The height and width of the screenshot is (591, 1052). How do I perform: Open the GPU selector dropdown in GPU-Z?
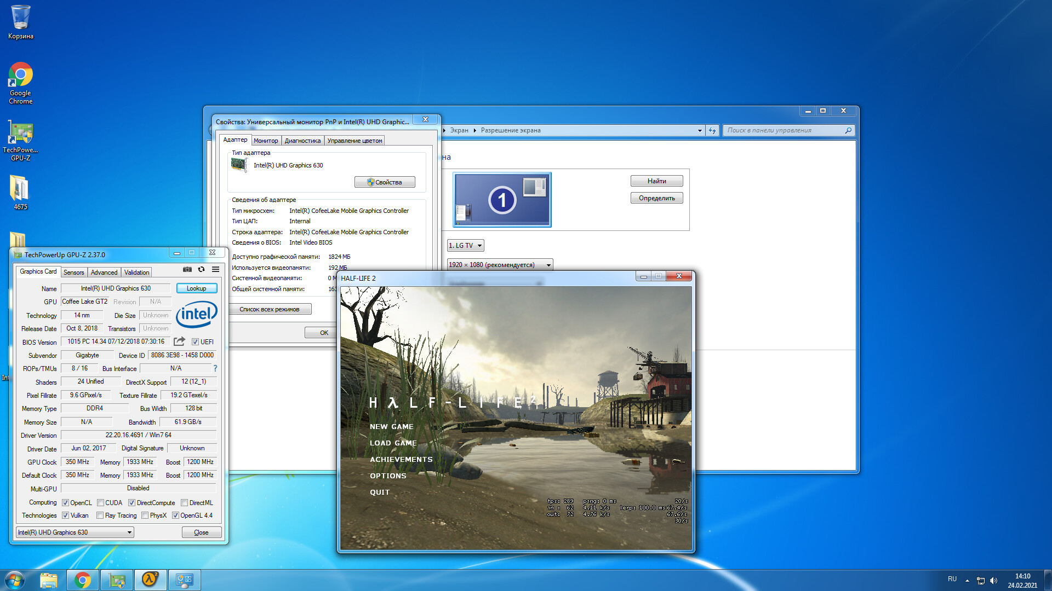click(x=75, y=532)
